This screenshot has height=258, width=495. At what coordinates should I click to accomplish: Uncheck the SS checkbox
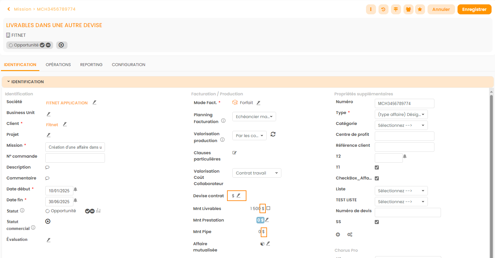click(x=377, y=222)
